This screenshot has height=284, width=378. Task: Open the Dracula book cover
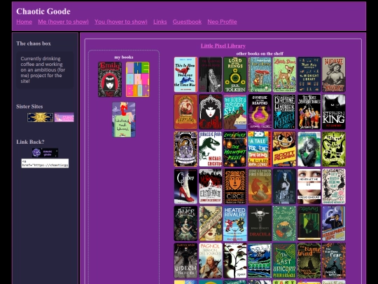pyautogui.click(x=260, y=224)
